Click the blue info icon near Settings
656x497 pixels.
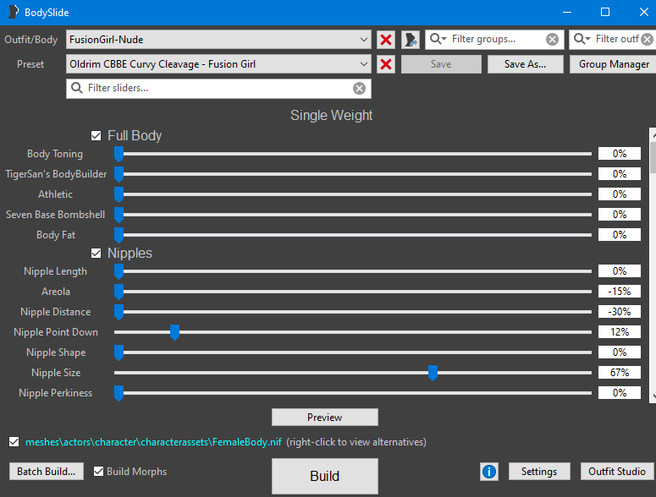(488, 472)
